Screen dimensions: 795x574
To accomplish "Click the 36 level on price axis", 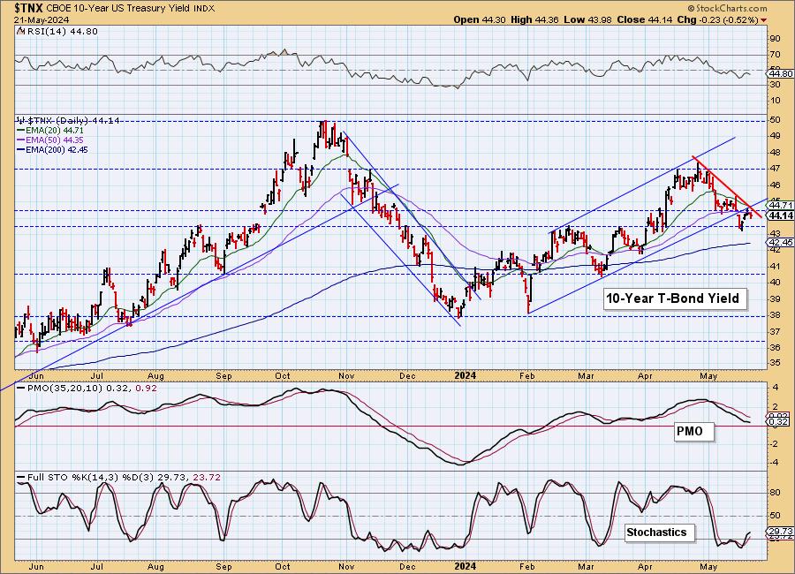I will [x=776, y=347].
